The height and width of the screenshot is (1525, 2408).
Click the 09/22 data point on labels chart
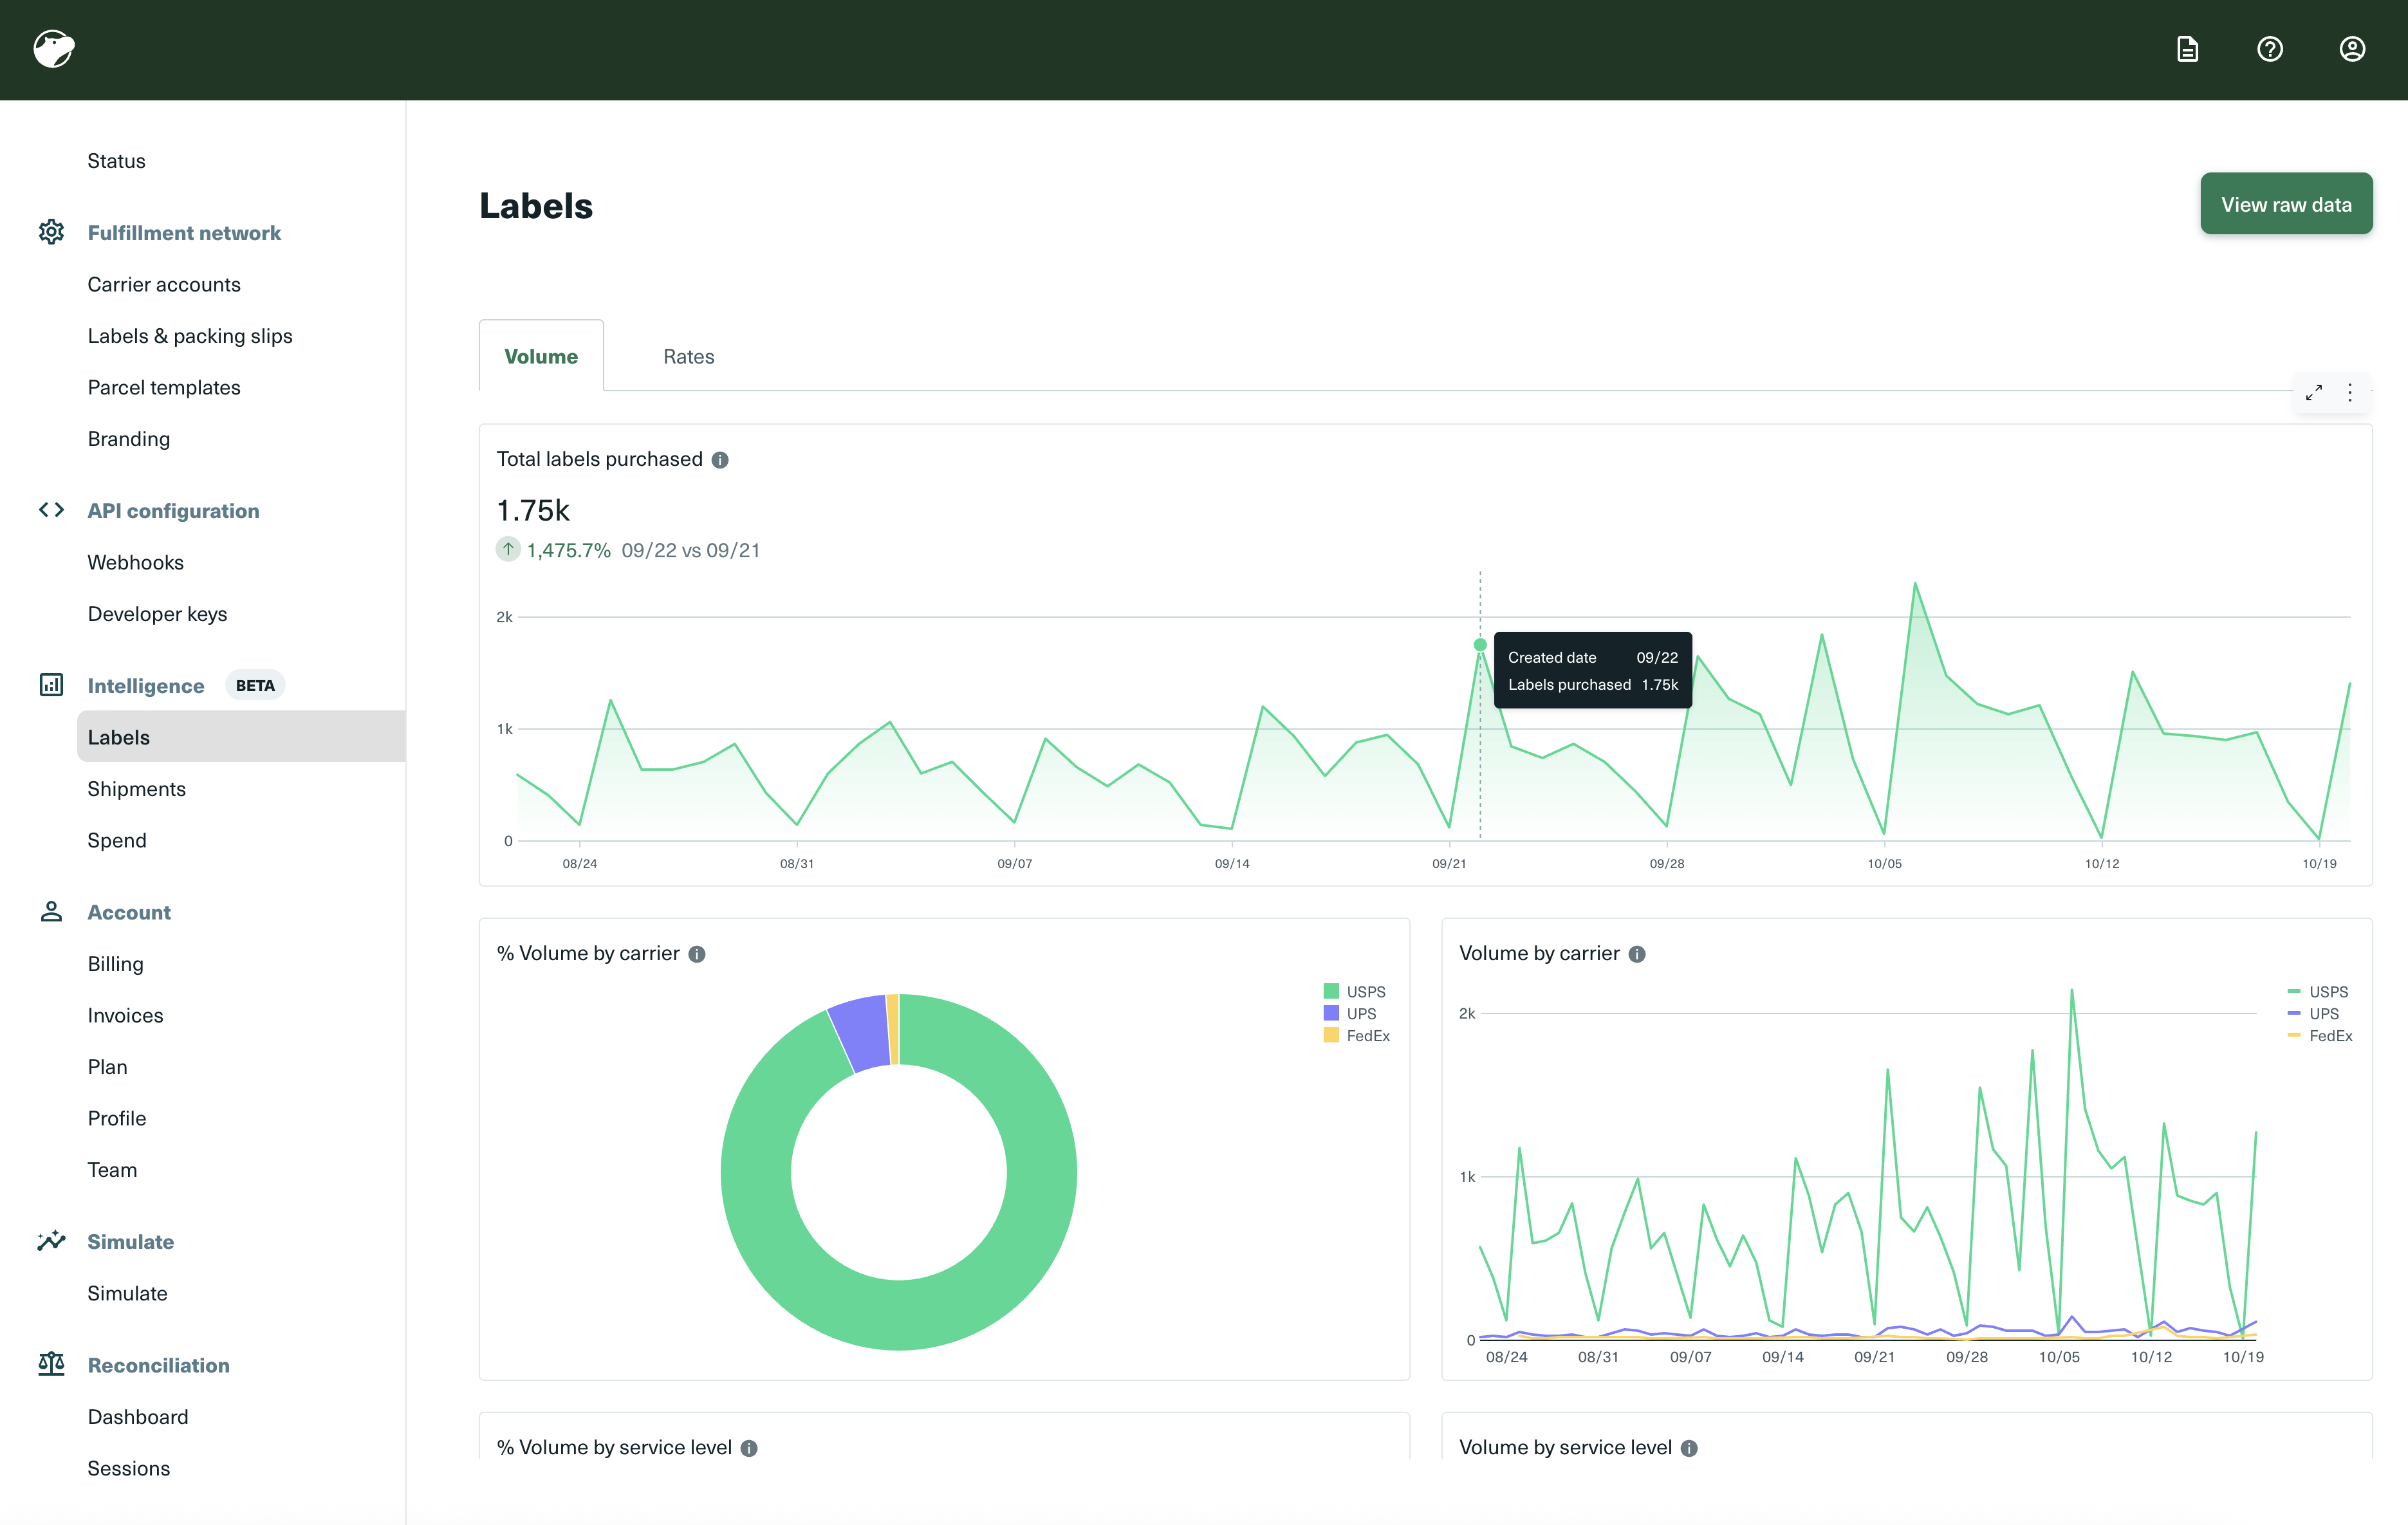point(1480,645)
